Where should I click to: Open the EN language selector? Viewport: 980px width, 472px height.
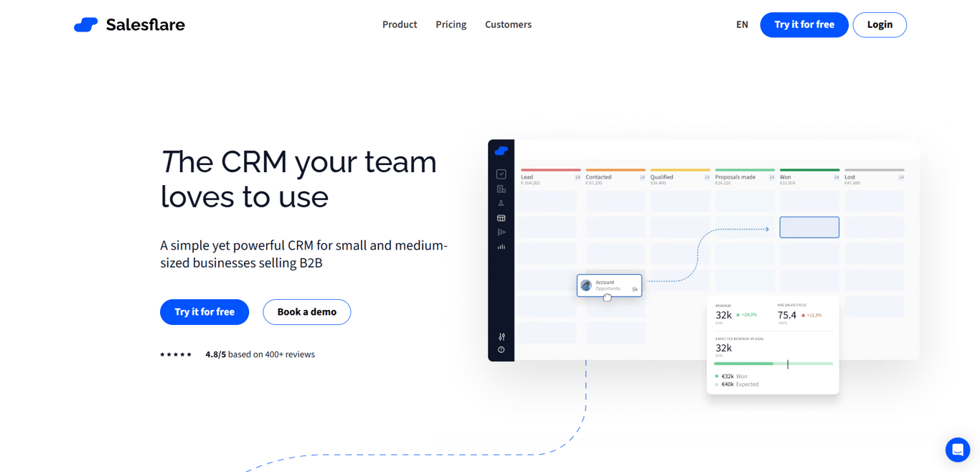[742, 24]
